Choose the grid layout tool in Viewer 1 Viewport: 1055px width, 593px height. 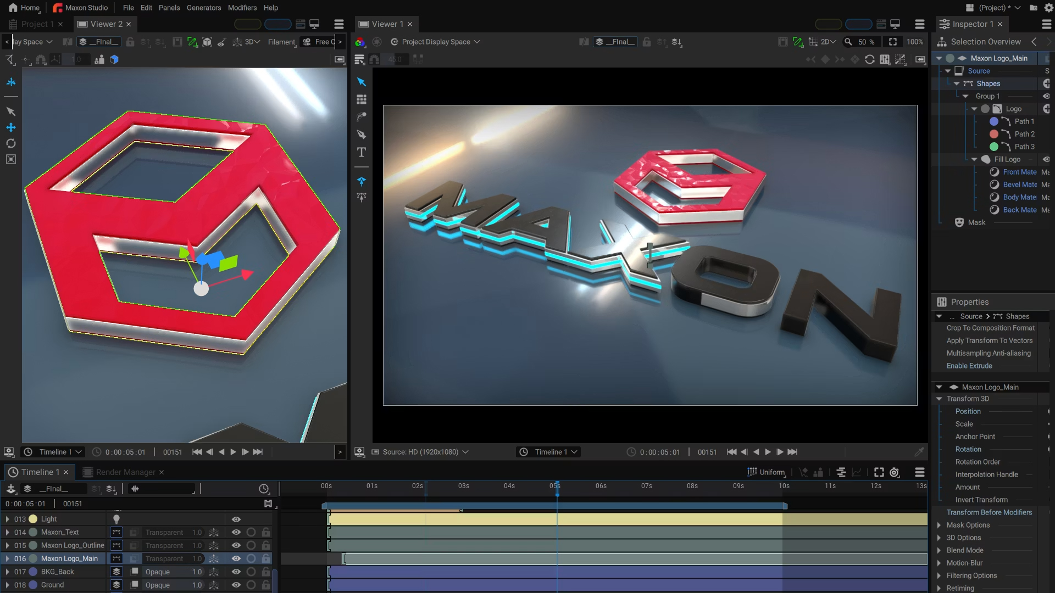click(x=361, y=99)
